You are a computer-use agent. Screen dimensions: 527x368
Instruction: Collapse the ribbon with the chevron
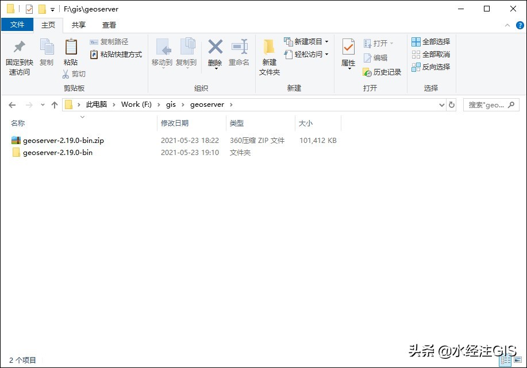(x=507, y=25)
